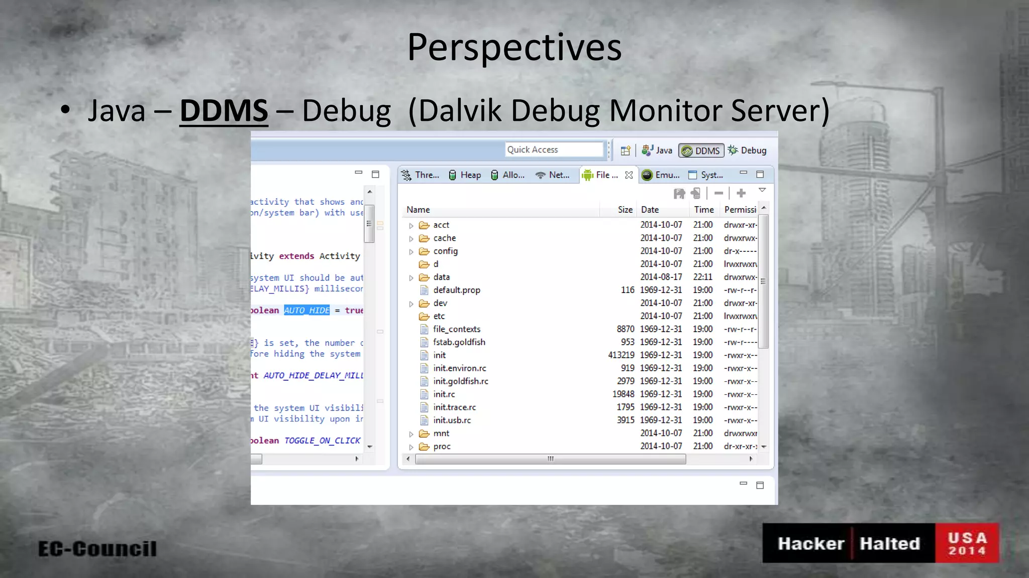Click the Quick Access search field
Screen dimensions: 1029x578
(554, 150)
